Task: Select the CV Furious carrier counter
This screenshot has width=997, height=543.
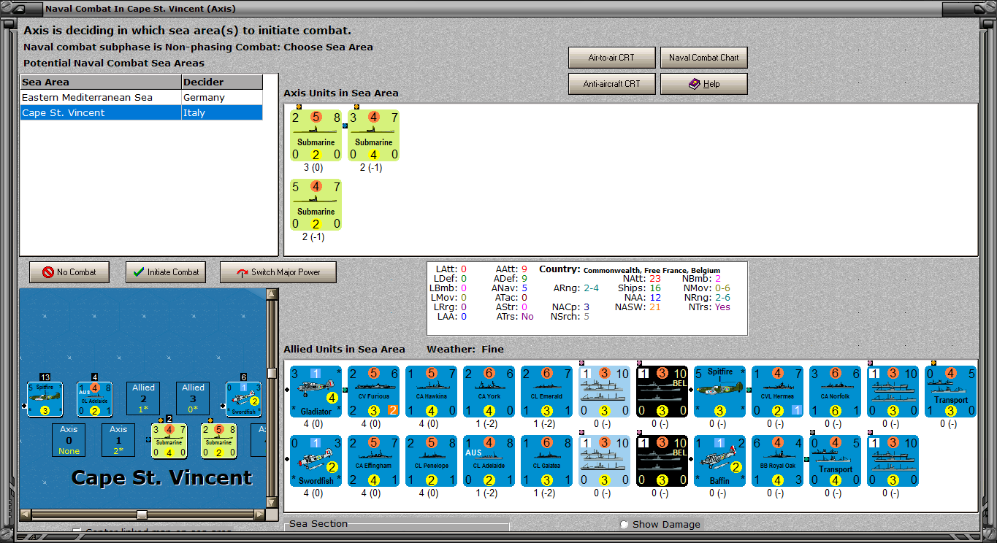Action: [x=373, y=392]
